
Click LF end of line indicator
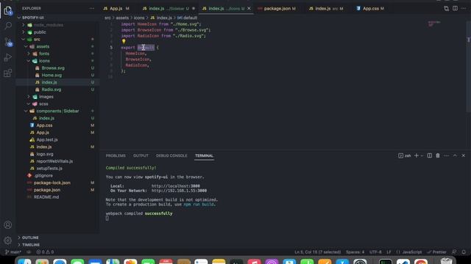tap(389, 252)
